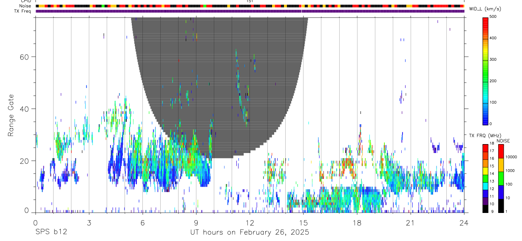This screenshot has height=241, width=522.
Task: Click the 'NOISE' legend title
Action: click(x=503, y=141)
